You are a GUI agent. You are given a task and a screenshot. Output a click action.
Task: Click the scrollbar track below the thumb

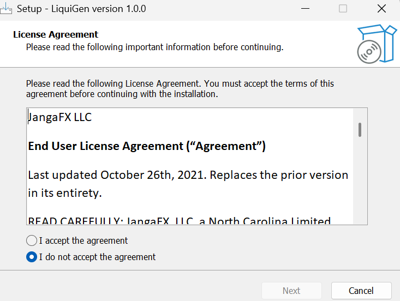pos(360,181)
